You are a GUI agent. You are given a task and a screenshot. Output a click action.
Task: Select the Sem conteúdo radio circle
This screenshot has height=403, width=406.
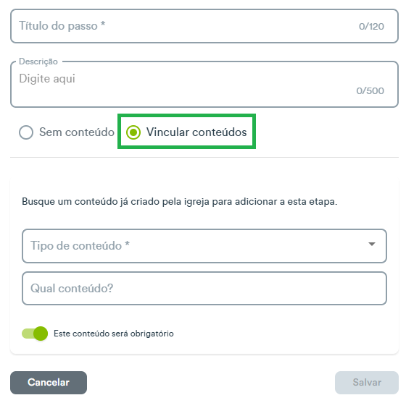(26, 132)
